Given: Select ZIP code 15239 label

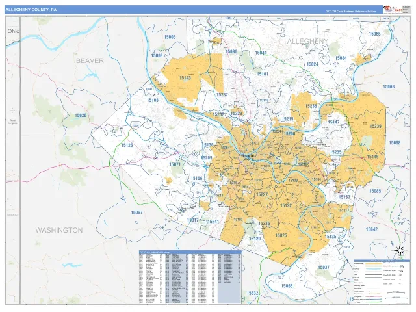Looking at the screenshot, I should 376,127.
